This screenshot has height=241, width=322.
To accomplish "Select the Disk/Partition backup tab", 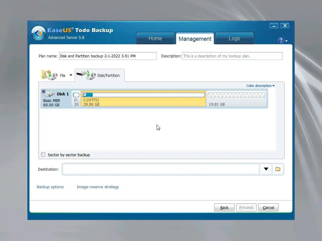I will click(x=100, y=75).
